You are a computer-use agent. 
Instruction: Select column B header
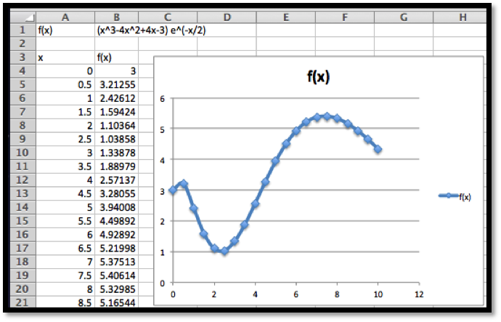click(x=117, y=17)
